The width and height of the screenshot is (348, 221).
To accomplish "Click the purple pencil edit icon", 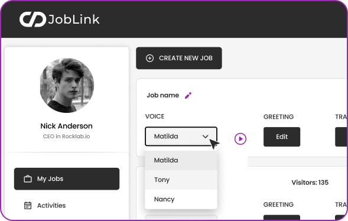I will coord(188,95).
